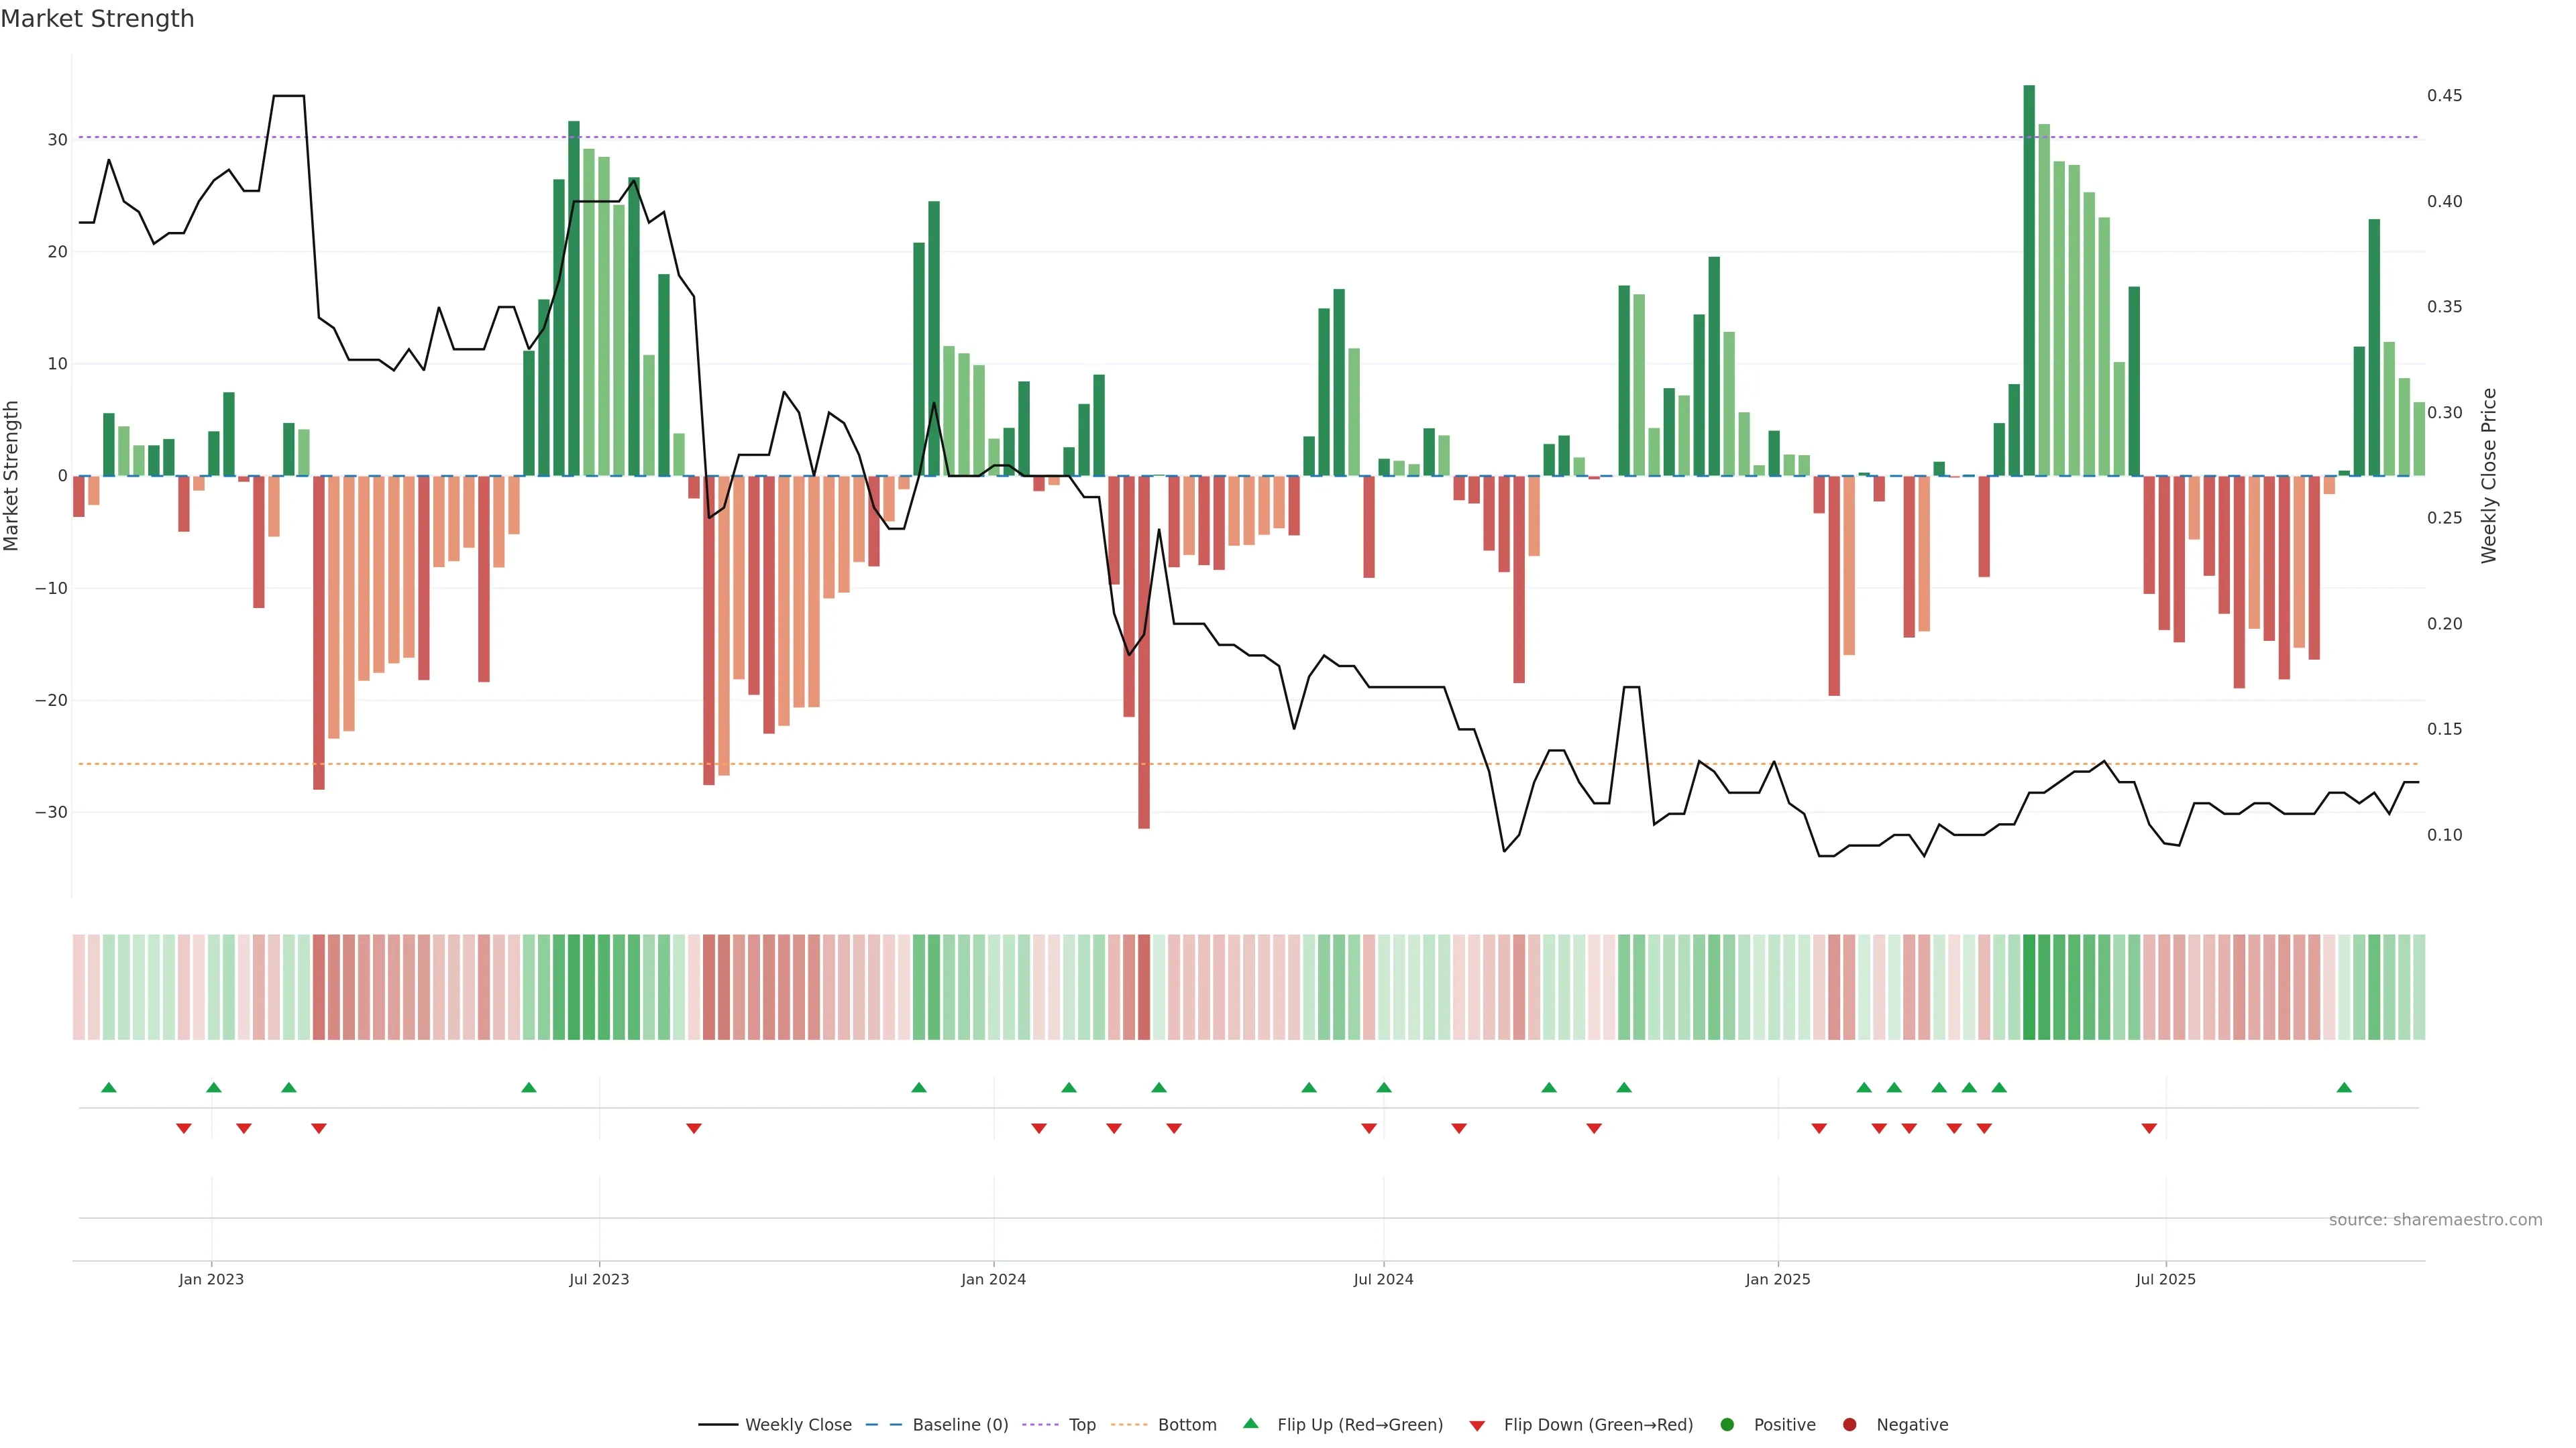Click the Jul 2024 x-axis label
The image size is (2576, 1448).
pos(1383,1279)
